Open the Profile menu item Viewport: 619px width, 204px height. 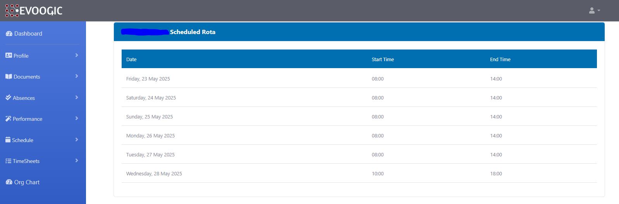[x=43, y=55]
